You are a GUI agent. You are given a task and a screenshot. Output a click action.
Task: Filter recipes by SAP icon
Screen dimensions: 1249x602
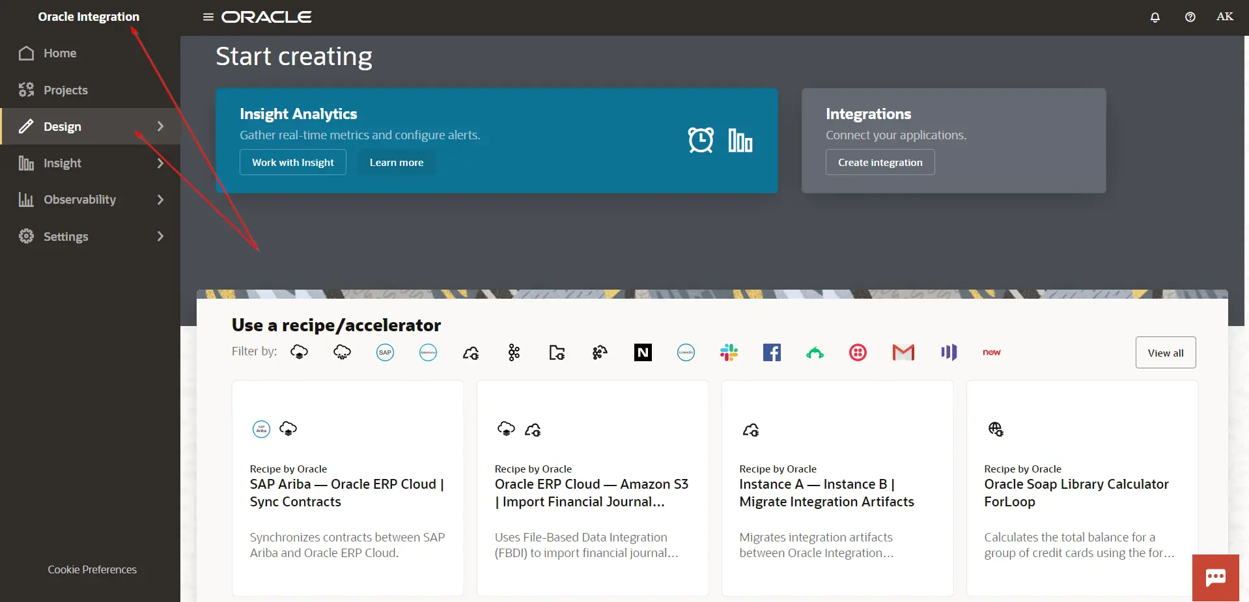385,353
